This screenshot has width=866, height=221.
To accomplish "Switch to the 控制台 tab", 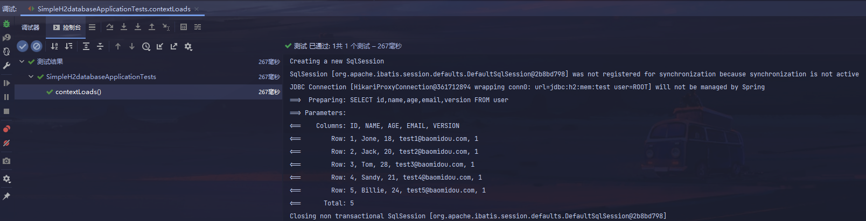I will (x=67, y=27).
